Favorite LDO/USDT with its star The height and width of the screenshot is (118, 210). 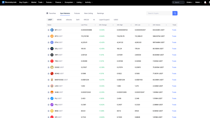[48, 86]
